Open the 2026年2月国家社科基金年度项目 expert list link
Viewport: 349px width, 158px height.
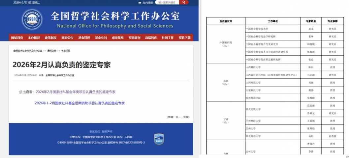tap(75, 92)
